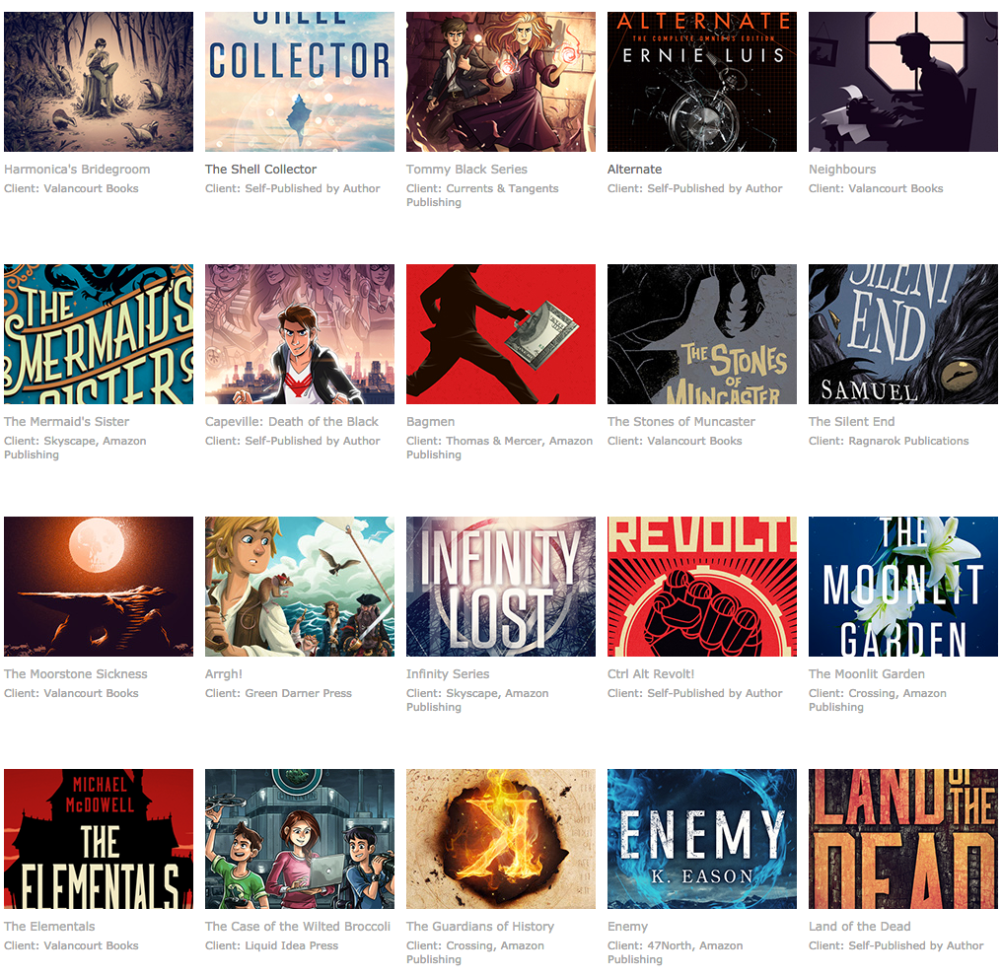Select 'Client: Self-Published by Author' under Alternate
The image size is (1001, 977).
click(x=694, y=188)
